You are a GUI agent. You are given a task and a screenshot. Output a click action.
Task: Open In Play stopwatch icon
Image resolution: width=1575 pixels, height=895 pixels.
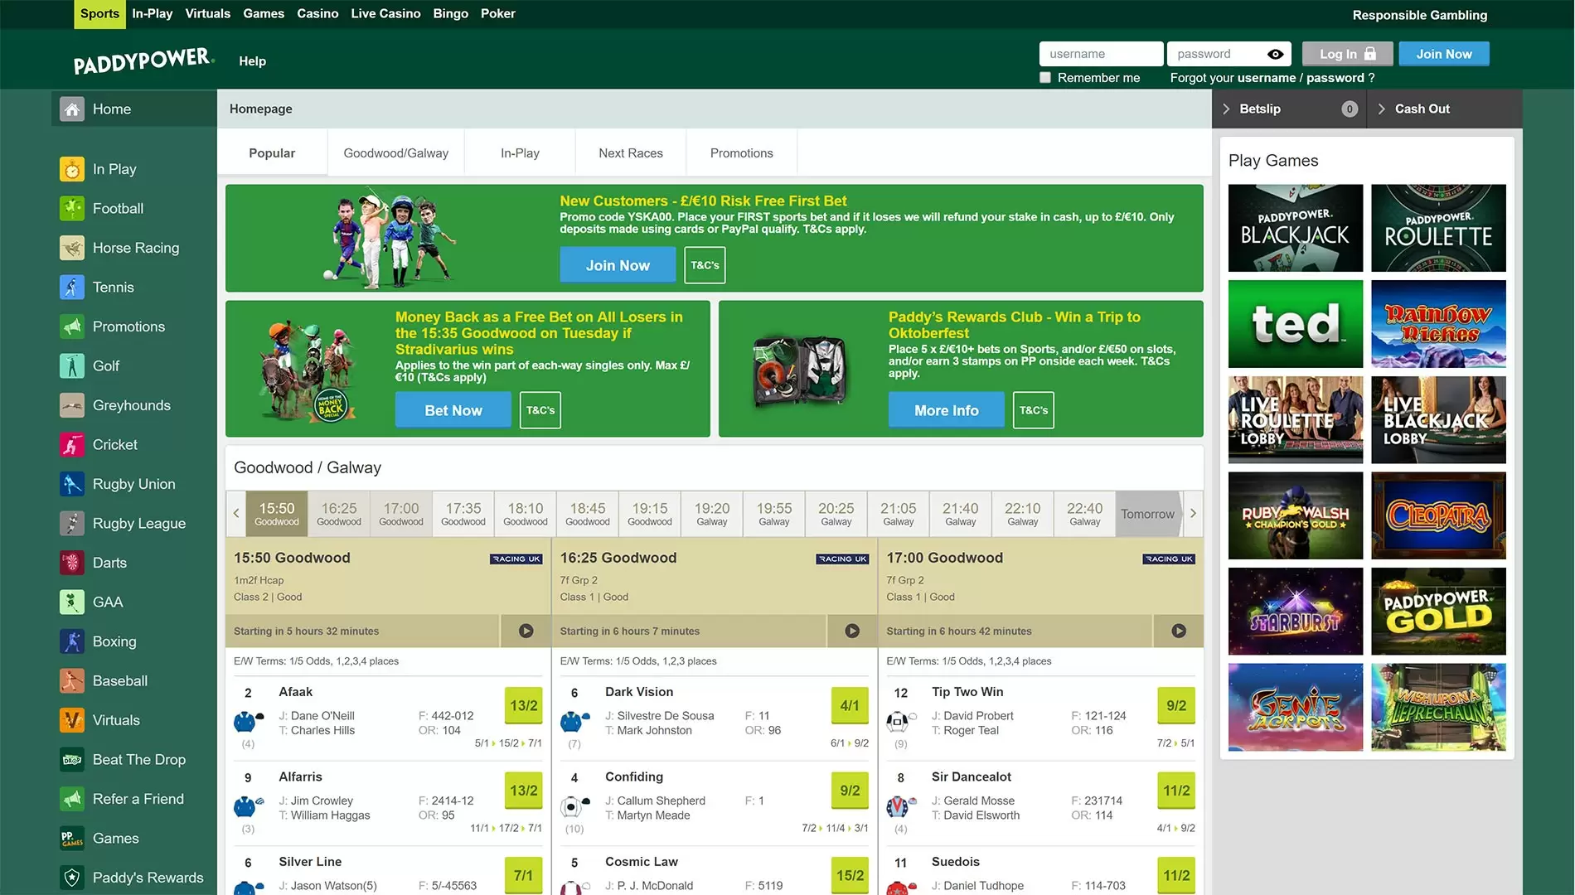[x=72, y=169]
